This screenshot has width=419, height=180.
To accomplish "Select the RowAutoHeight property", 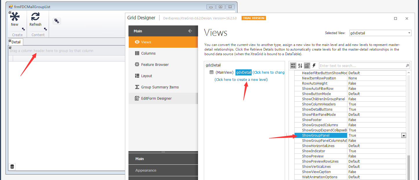I will coord(350,83).
